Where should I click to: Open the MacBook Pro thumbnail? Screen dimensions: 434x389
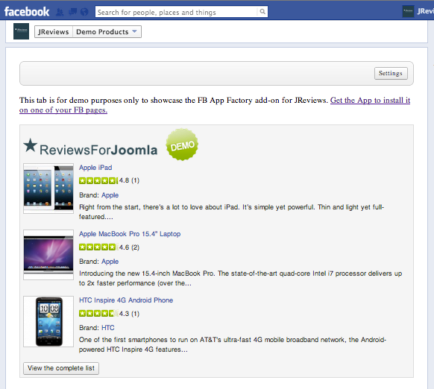48,255
